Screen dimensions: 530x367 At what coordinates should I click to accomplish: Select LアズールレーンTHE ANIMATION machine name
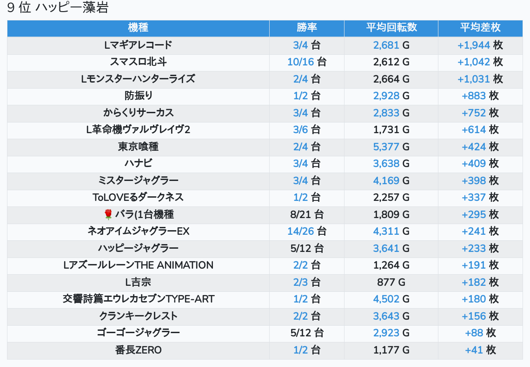[x=138, y=265]
